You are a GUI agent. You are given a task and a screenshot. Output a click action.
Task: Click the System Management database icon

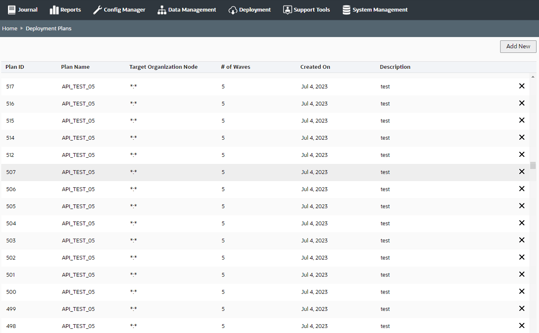coord(347,10)
